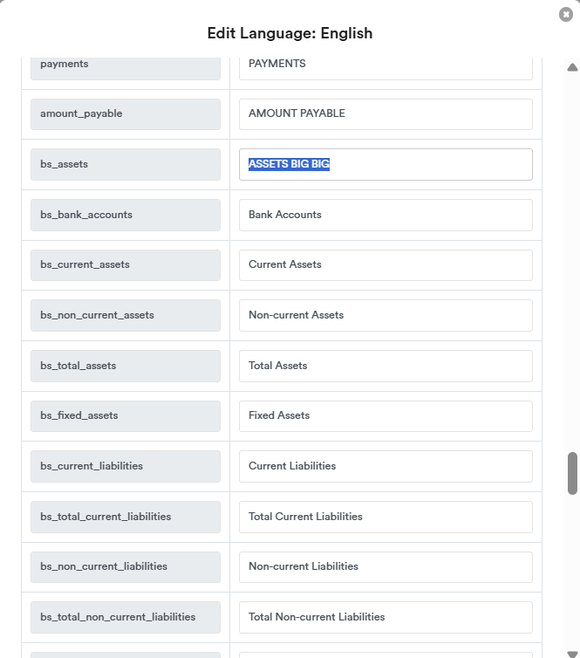This screenshot has height=658, width=580.
Task: Edit the Fixed Assets translation field
Action: [x=386, y=415]
